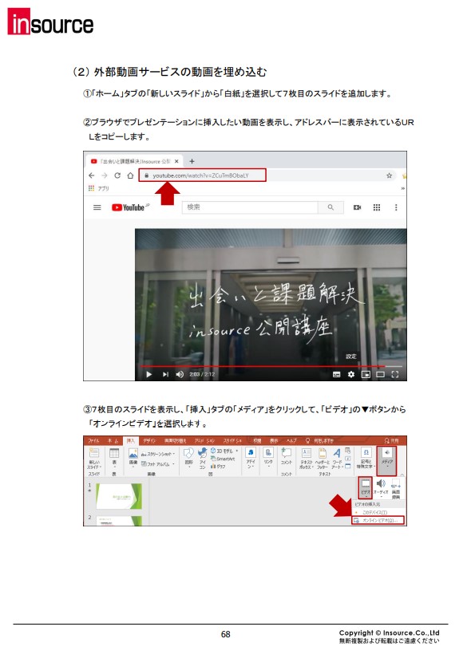The image size is (471, 666).
Task: Click the browser back arrow
Action: click(91, 175)
